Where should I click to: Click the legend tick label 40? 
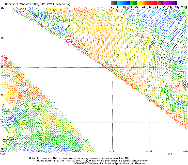[163, 7]
